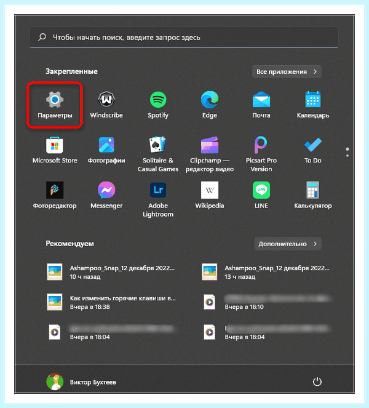Viewport: 369px width, 408px height.
Task: Launch Solitaire & Casual Games
Action: (158, 154)
